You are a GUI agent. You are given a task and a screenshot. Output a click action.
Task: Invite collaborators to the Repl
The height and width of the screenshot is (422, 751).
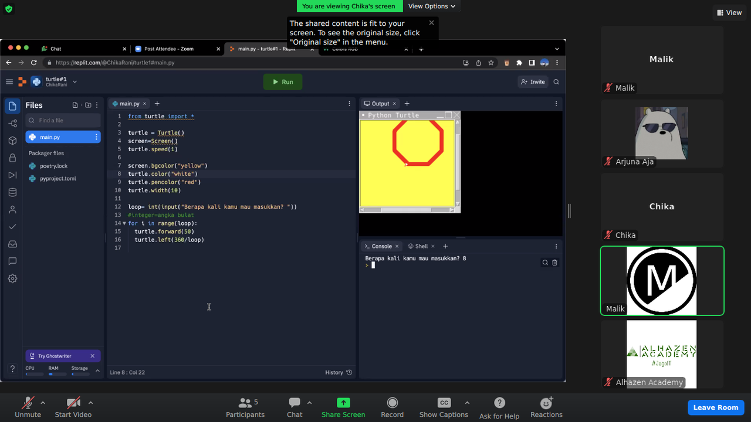[533, 82]
